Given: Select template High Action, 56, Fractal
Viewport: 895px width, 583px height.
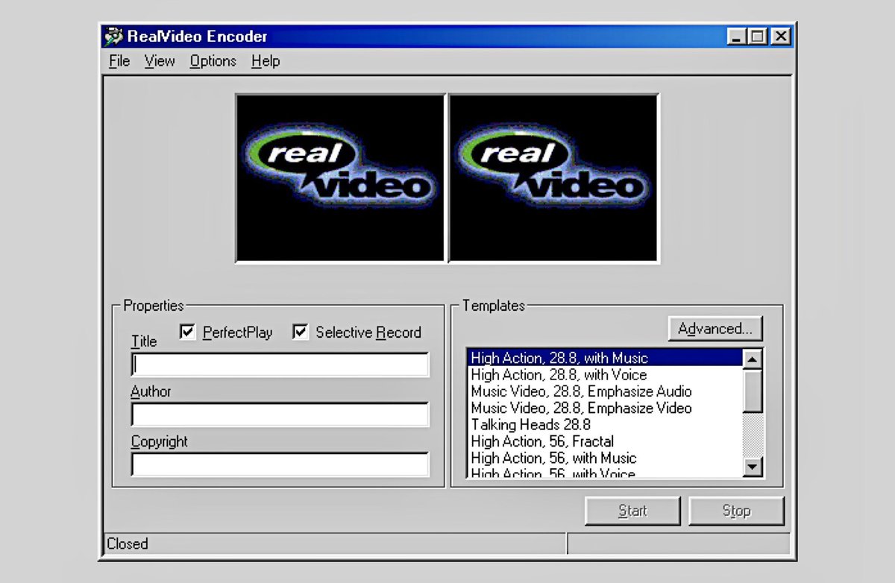Looking at the screenshot, I should click(605, 441).
